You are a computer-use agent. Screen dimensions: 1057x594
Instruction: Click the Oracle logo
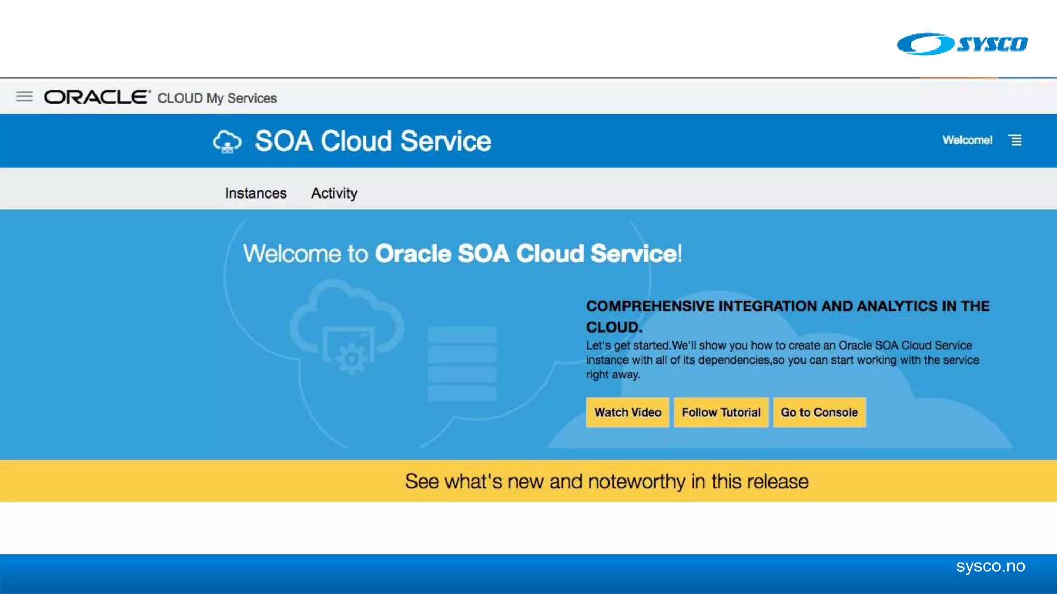(97, 97)
